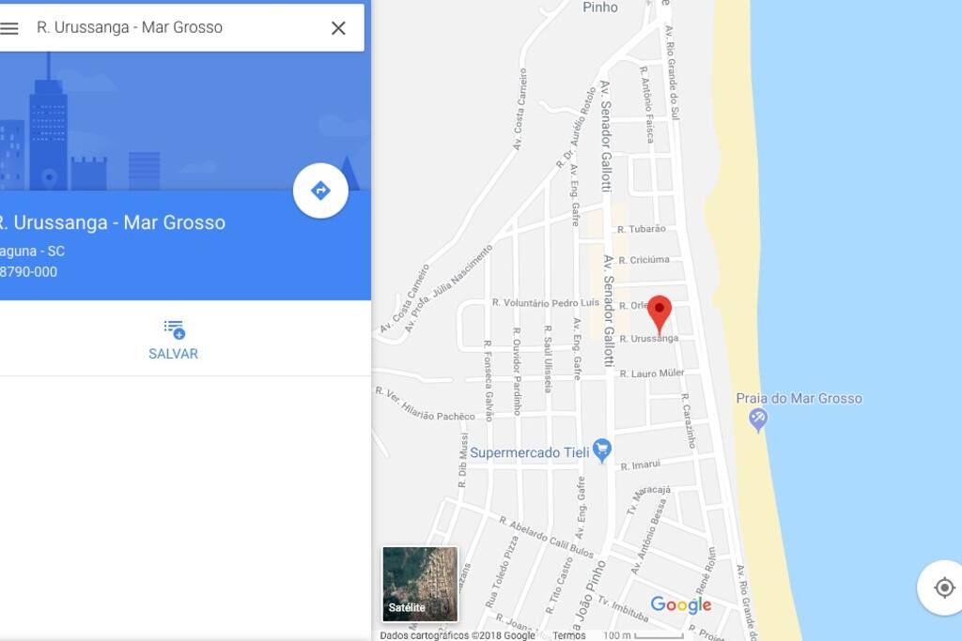Click the Praia do Mar Grosso label
The width and height of the screenshot is (962, 641).
click(x=799, y=398)
